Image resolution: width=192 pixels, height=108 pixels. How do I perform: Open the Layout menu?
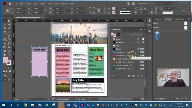[x=28, y=4]
